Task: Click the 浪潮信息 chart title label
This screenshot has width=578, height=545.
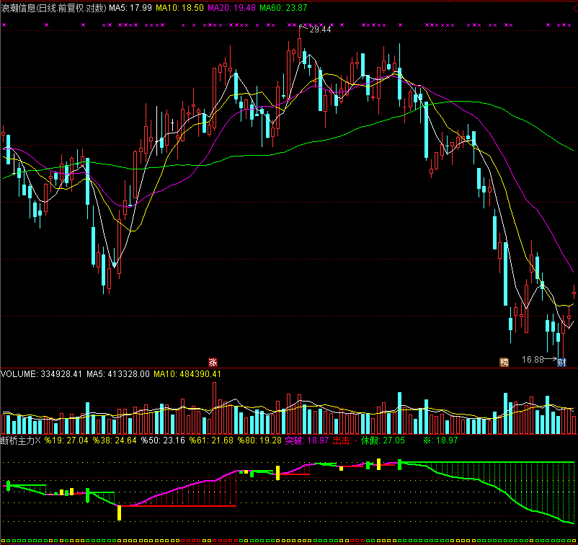Action: 53,8
